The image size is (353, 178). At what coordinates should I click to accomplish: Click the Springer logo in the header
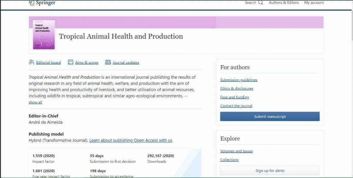42,3
